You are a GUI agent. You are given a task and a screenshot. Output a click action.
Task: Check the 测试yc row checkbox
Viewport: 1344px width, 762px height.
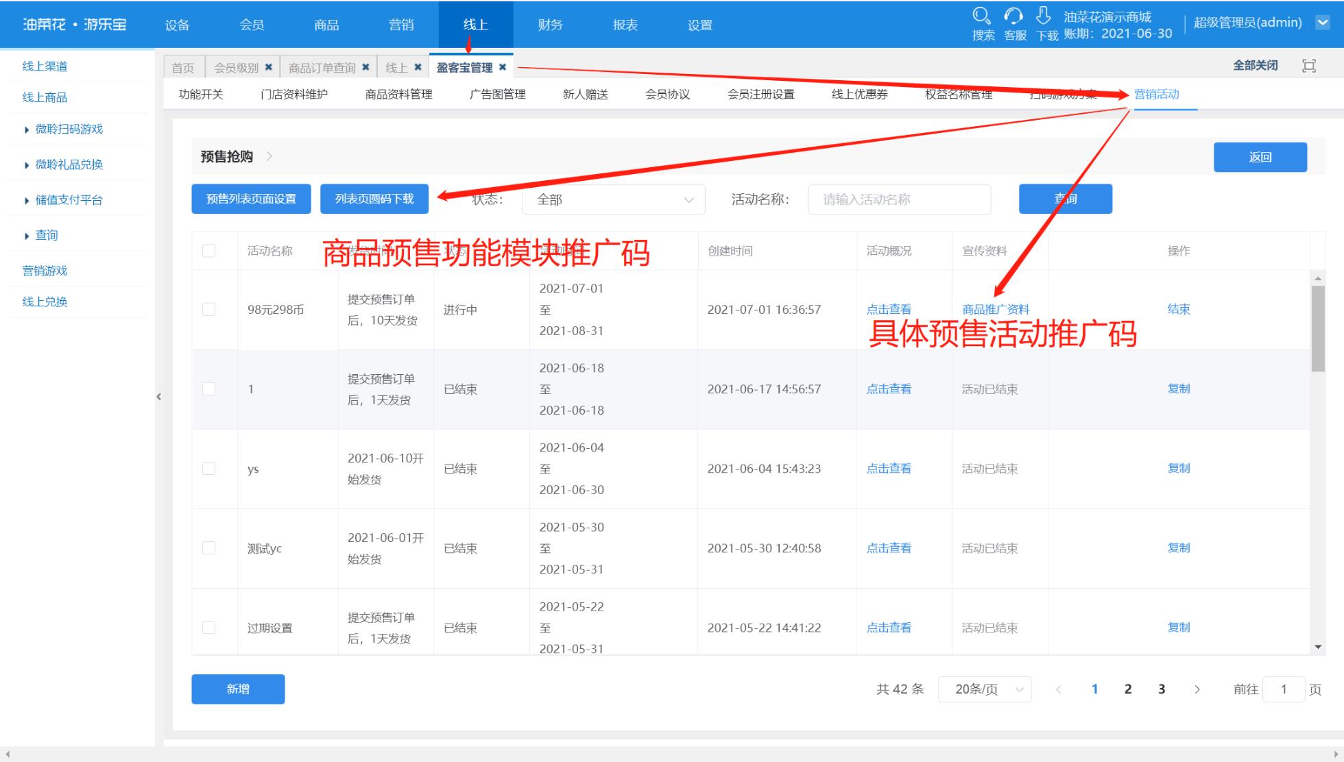pyautogui.click(x=209, y=548)
